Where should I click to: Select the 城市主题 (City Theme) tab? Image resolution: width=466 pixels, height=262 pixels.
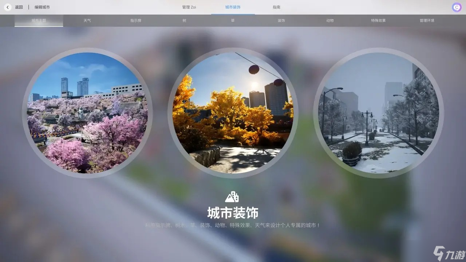[39, 20]
